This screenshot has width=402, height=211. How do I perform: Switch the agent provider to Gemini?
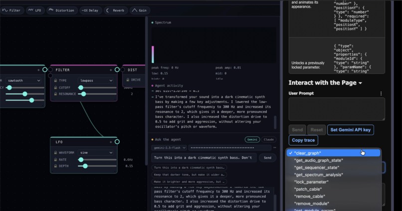(252, 140)
